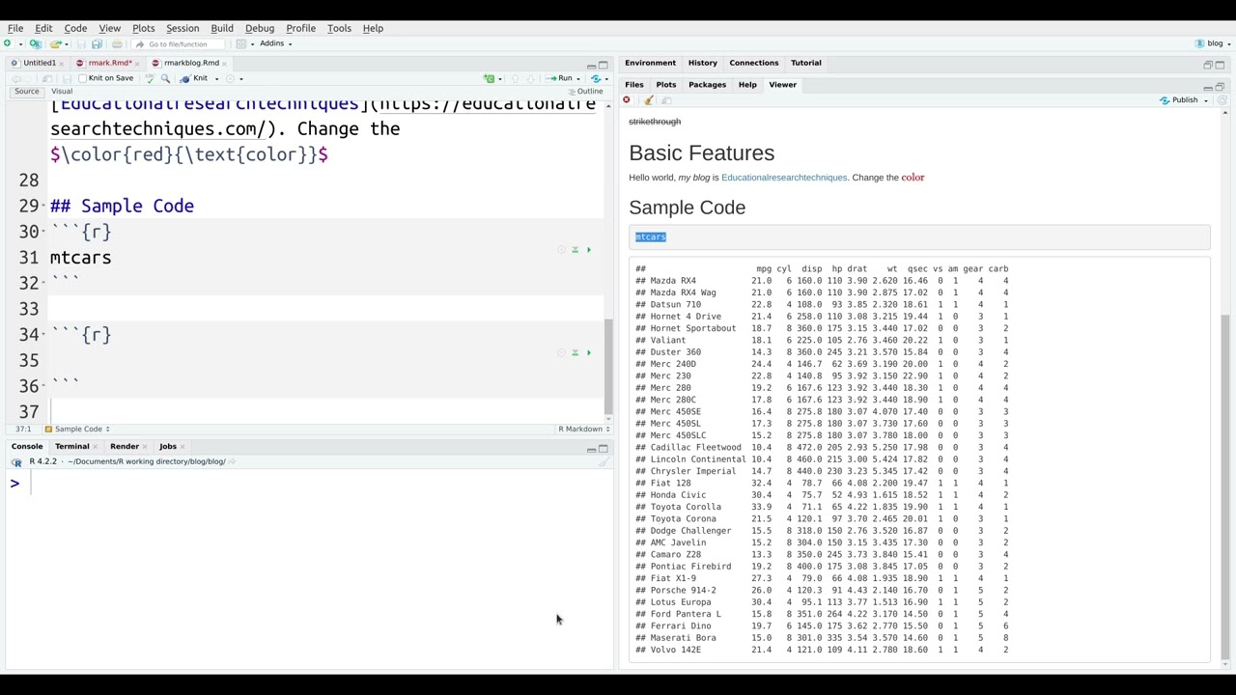Run the mtcars chunk with green play icon

click(x=588, y=250)
